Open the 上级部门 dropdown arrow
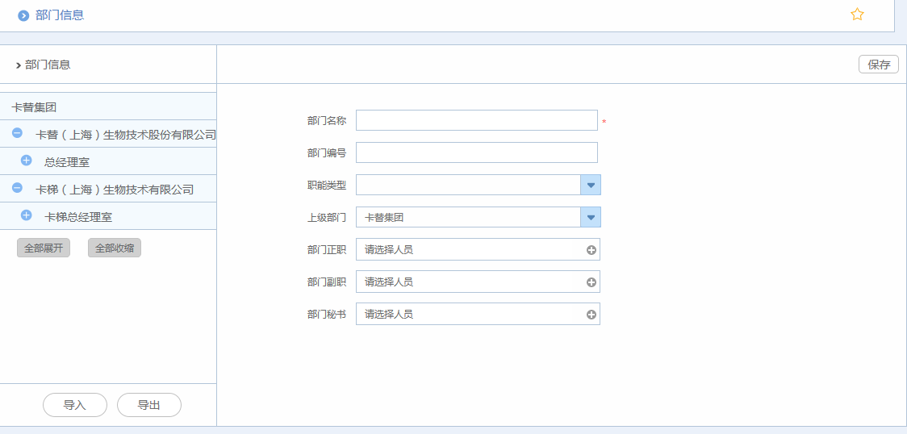 pos(591,218)
